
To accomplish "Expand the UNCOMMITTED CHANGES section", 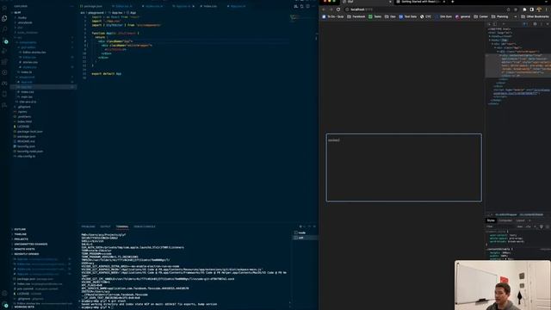I will tap(31, 244).
